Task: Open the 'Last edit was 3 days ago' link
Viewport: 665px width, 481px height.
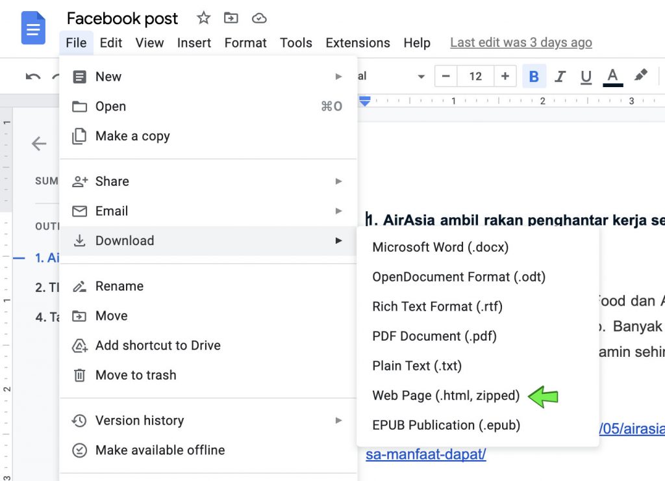Action: pyautogui.click(x=521, y=42)
